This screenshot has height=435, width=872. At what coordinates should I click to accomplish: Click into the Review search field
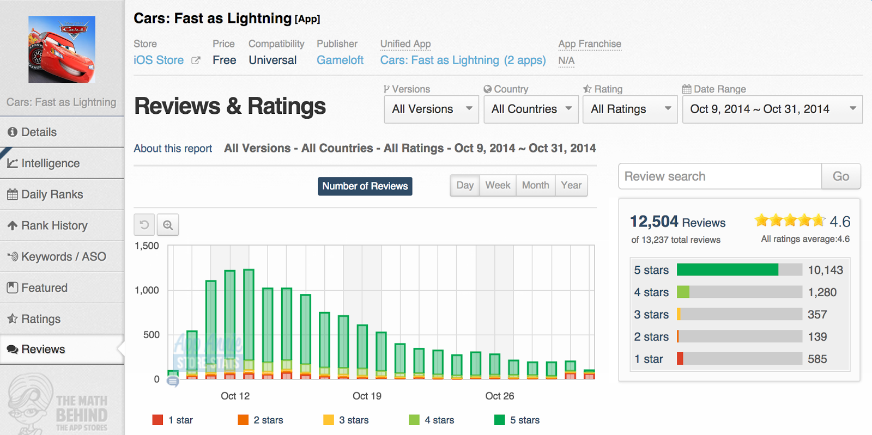pos(719,176)
